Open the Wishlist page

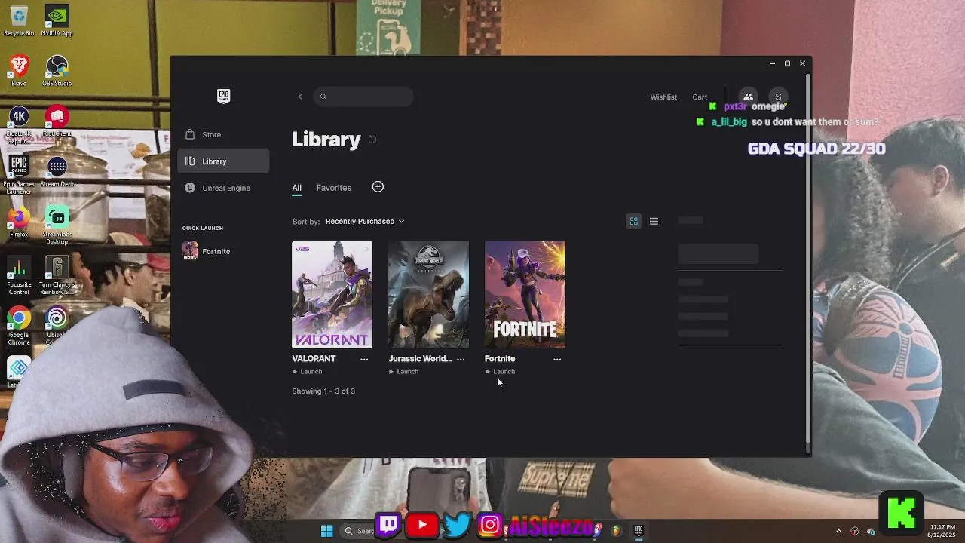point(663,97)
